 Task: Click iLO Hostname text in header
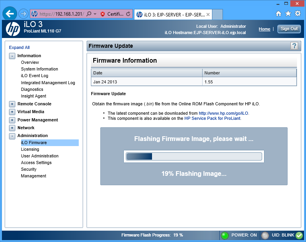[x=205, y=33]
